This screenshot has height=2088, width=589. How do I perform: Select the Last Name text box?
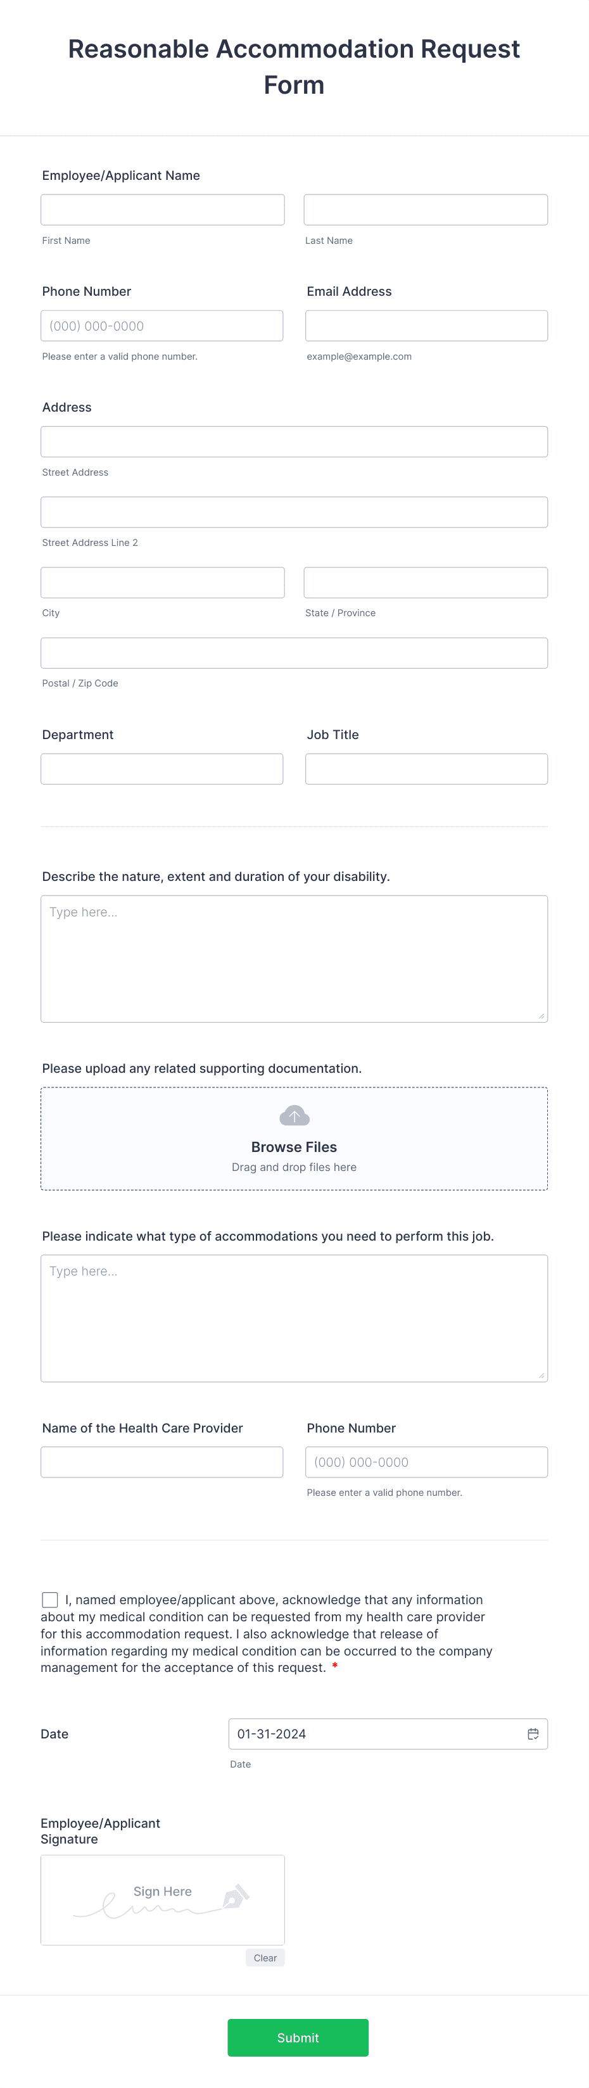(426, 210)
